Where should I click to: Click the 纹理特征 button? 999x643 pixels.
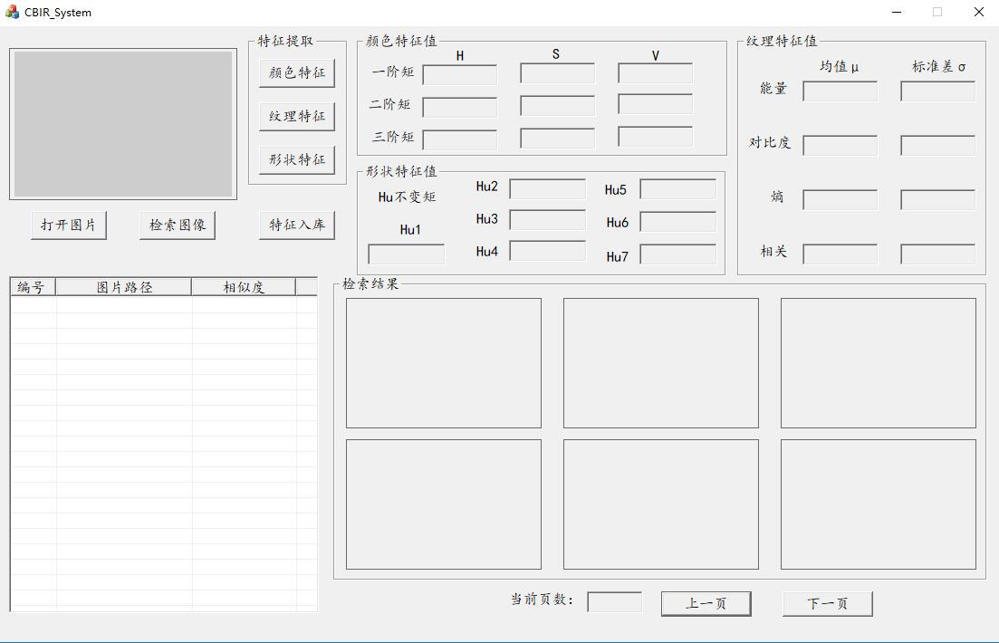click(297, 117)
